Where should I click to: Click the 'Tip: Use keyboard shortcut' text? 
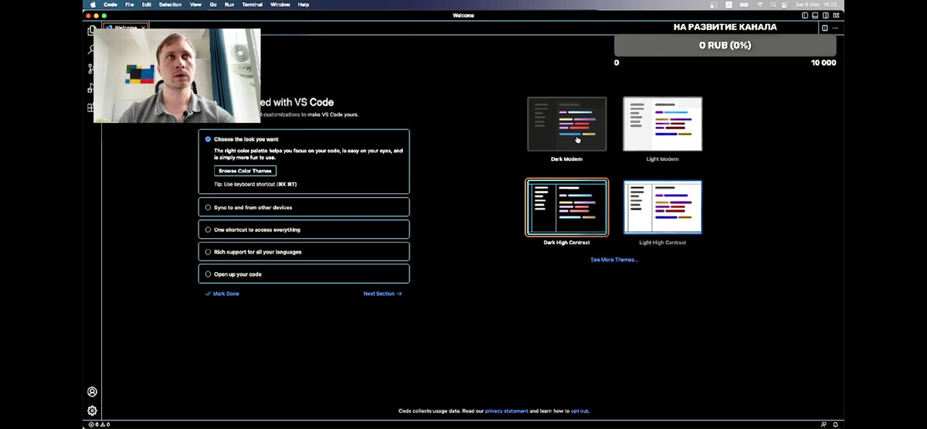point(256,185)
